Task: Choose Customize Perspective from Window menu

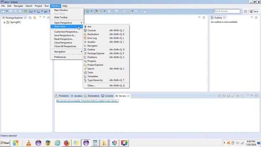Action: [x=66, y=32]
